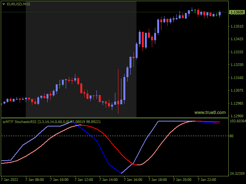This screenshot has width=246, height=184.
Task: Click the 7 Jan 20:00 time label
Action: (182, 180)
